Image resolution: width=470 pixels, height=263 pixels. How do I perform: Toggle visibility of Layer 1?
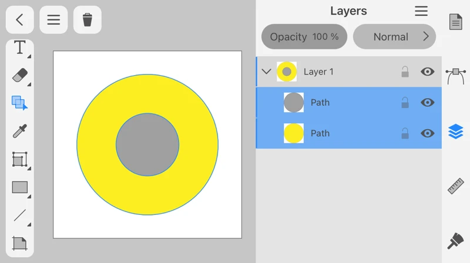coord(428,72)
